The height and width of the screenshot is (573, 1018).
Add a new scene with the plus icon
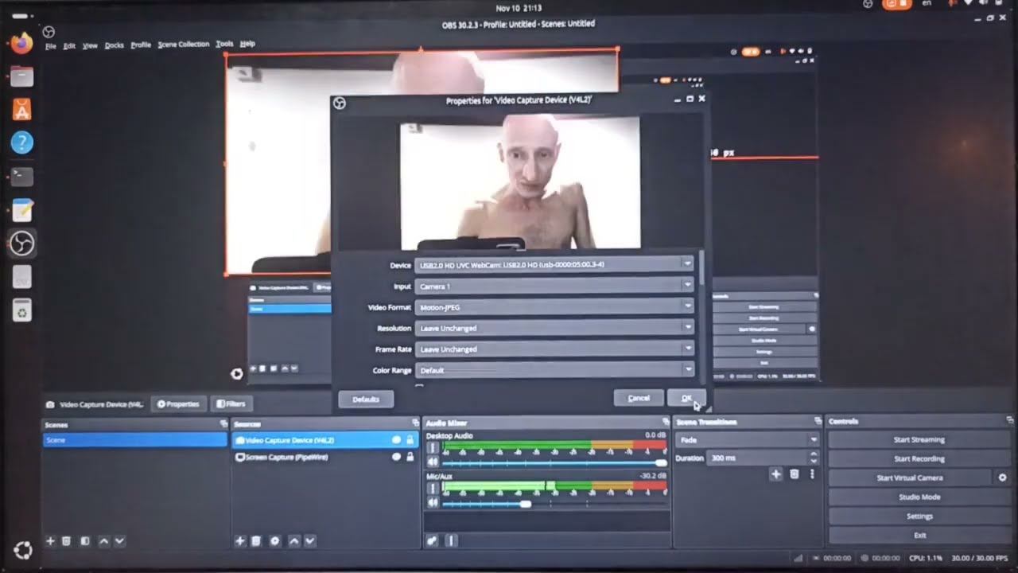pos(50,541)
